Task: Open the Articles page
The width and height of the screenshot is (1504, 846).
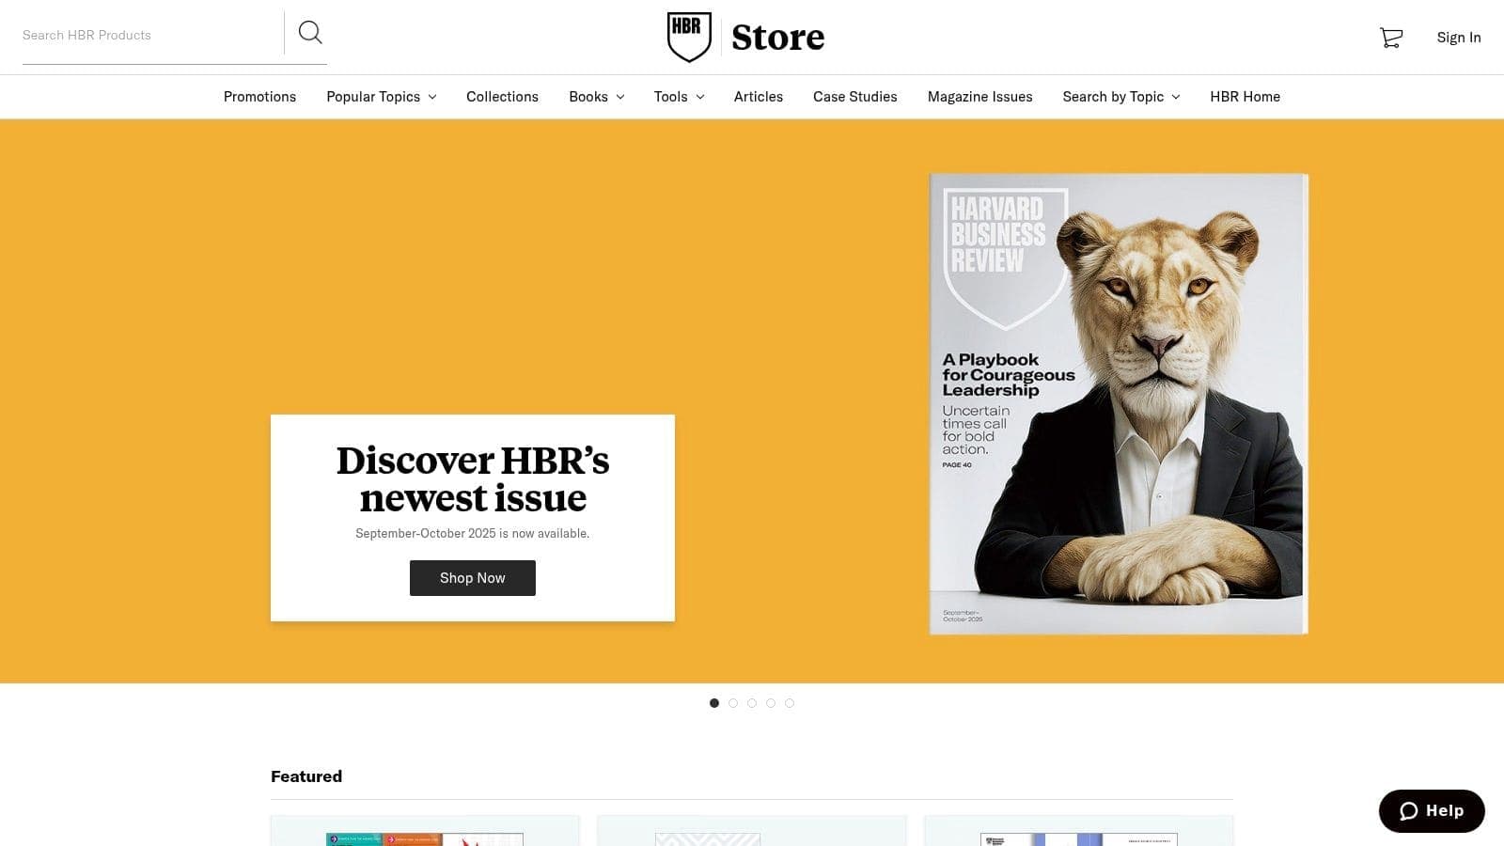Action: pyautogui.click(x=758, y=96)
